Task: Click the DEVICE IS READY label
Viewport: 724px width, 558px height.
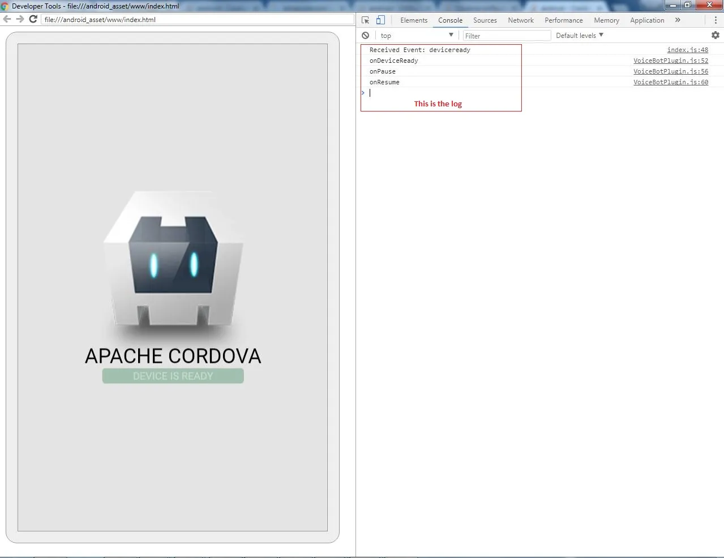Action: pos(173,376)
